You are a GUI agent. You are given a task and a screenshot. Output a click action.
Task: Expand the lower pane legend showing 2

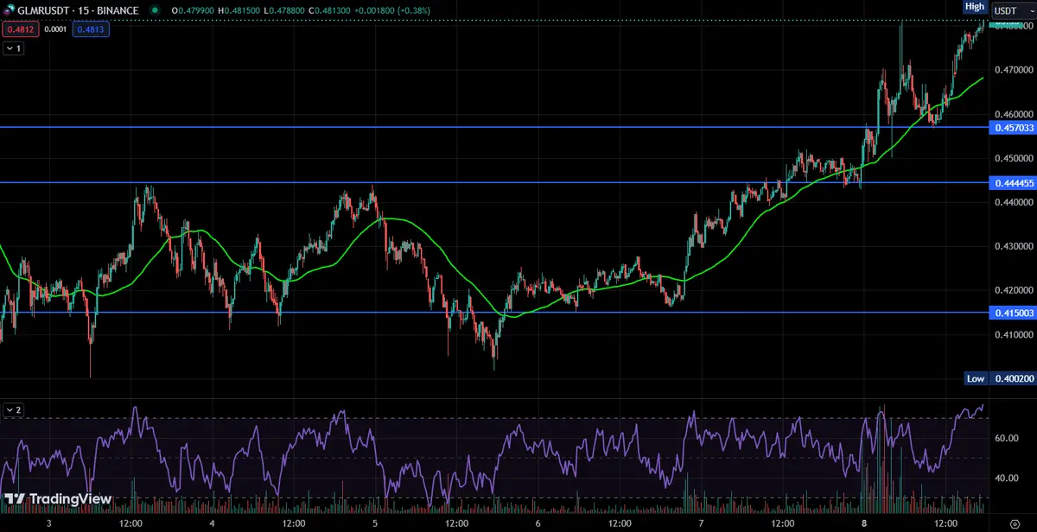tap(13, 409)
